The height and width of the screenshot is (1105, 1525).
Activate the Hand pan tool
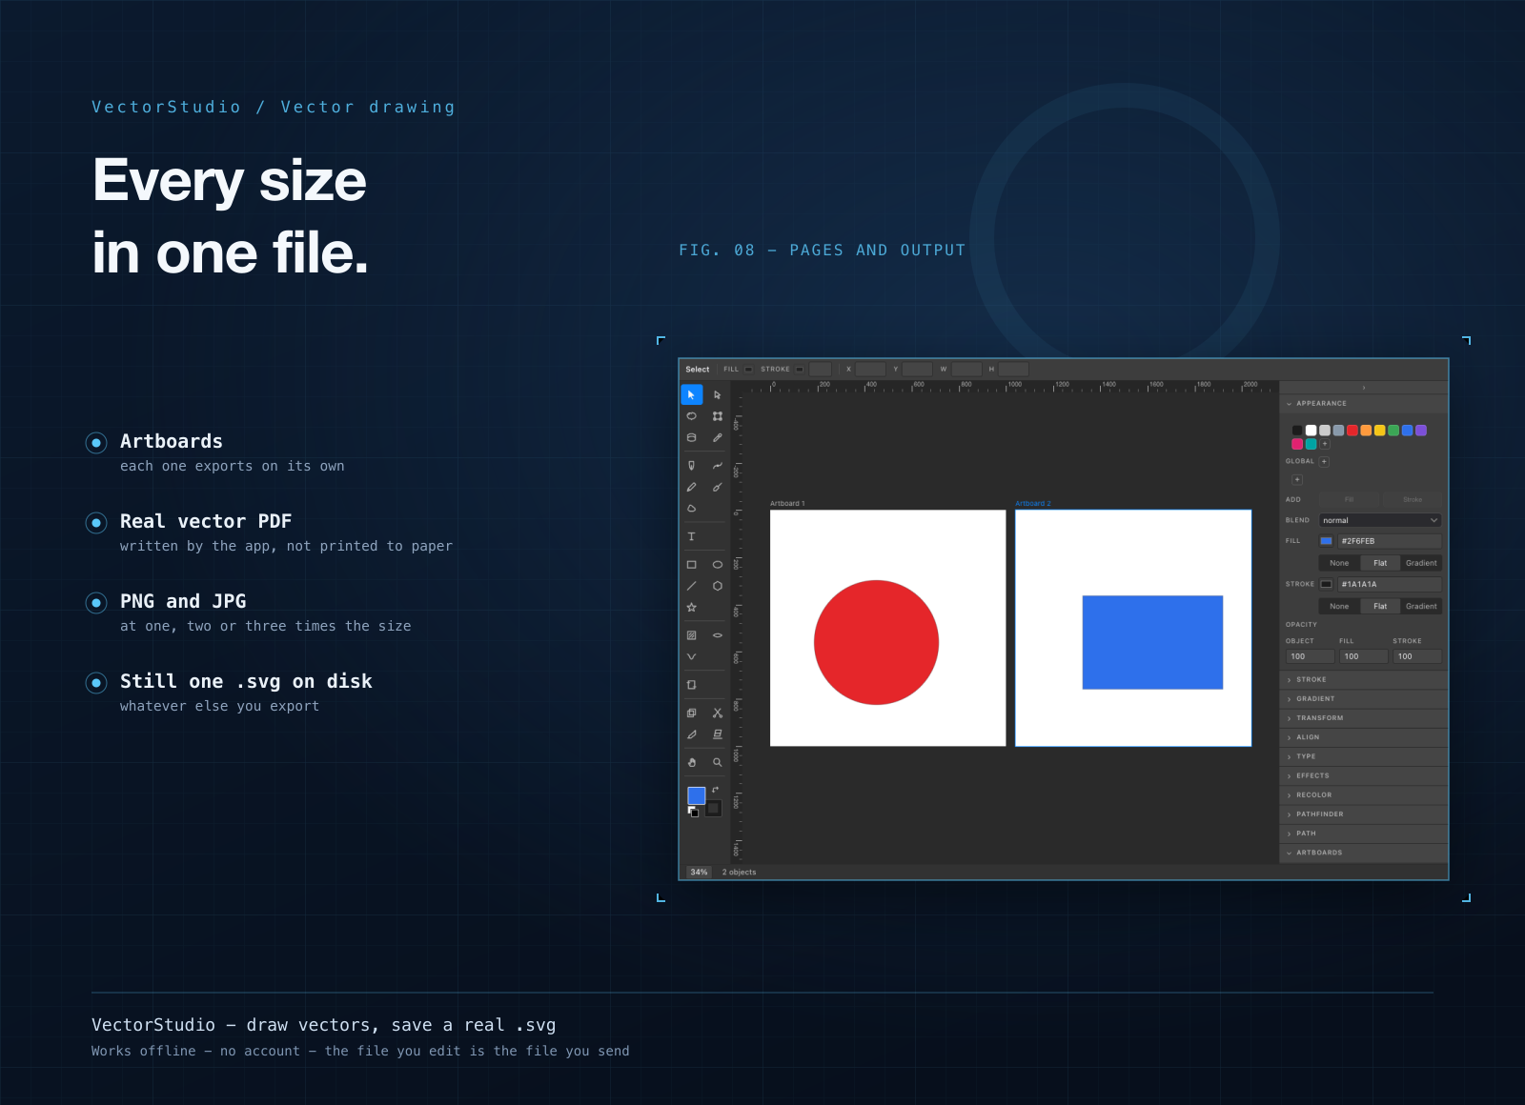tap(691, 762)
